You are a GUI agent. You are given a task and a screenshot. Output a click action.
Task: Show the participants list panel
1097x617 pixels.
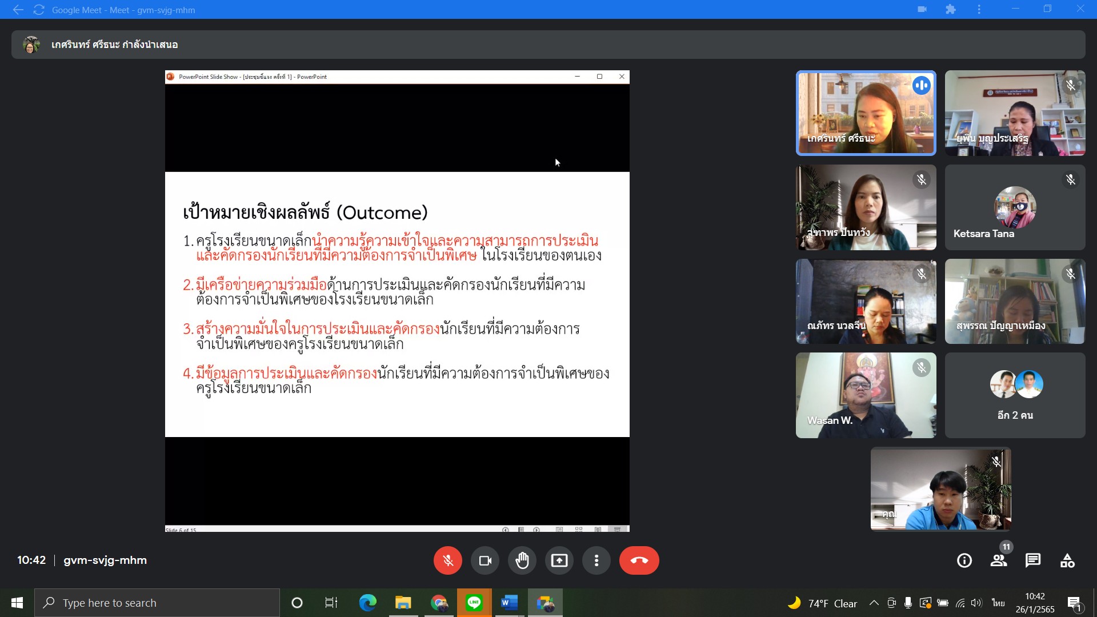pos(999,560)
